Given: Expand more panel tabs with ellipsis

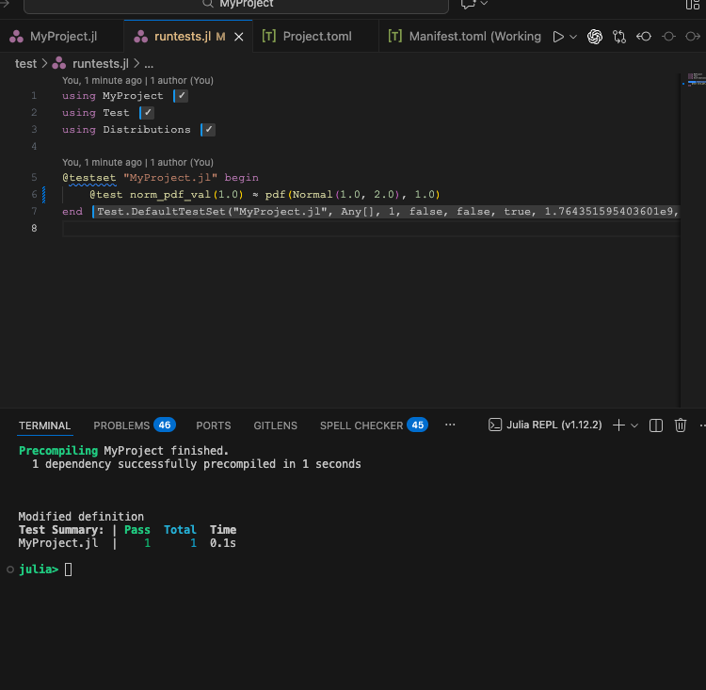Looking at the screenshot, I should tap(450, 425).
